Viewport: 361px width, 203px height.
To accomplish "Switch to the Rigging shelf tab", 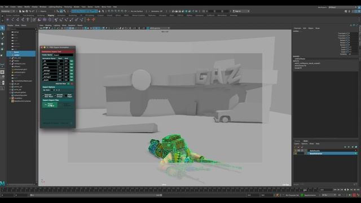I will coord(51,15).
